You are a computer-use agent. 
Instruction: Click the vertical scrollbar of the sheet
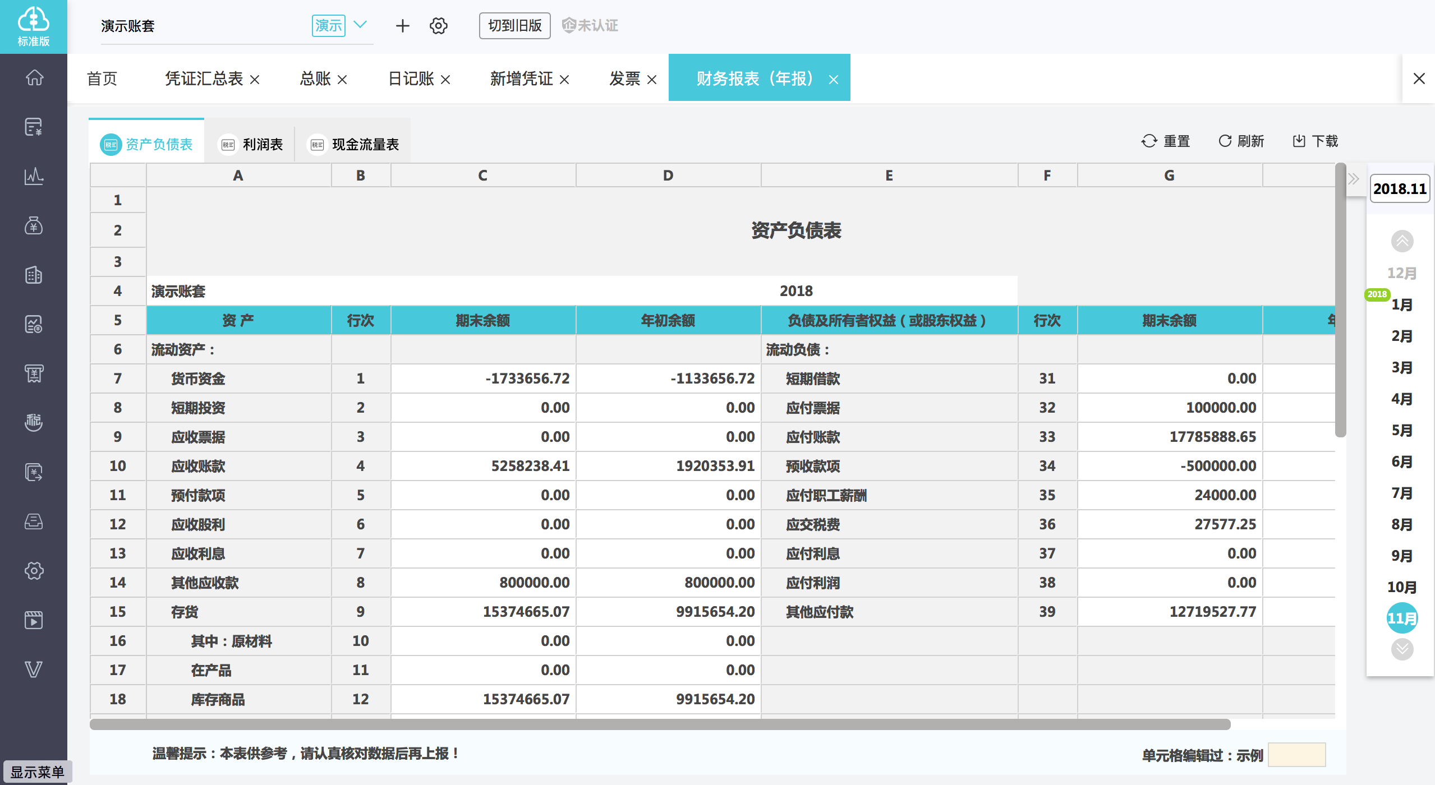click(1341, 300)
